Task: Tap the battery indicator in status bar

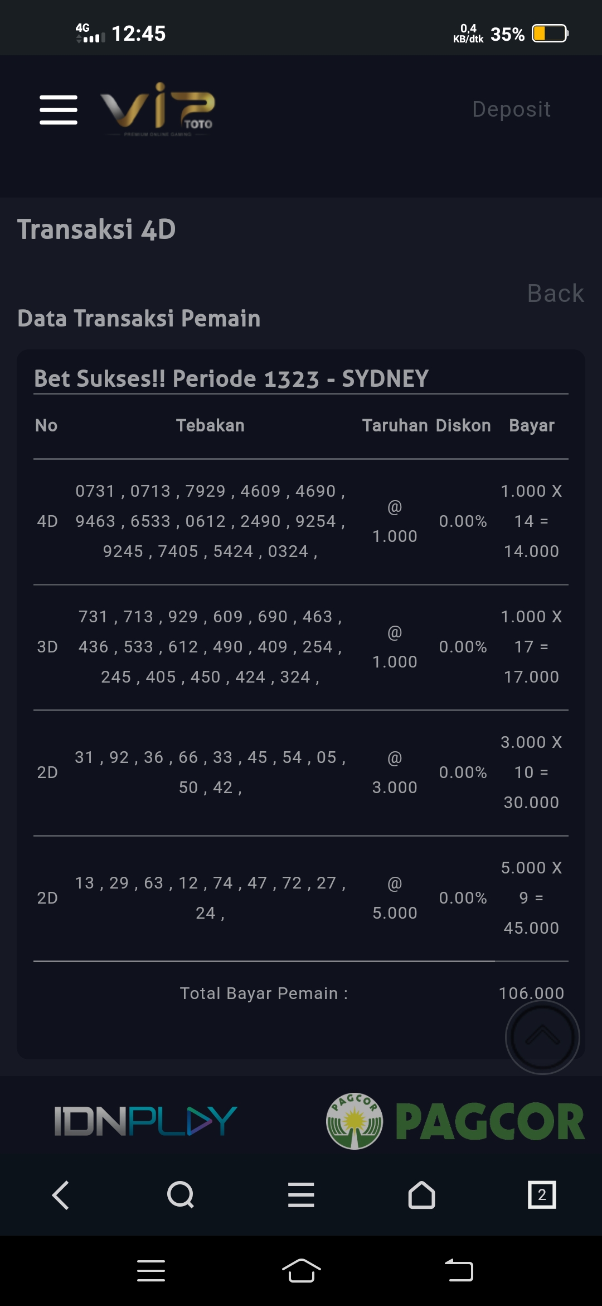Action: tap(550, 33)
